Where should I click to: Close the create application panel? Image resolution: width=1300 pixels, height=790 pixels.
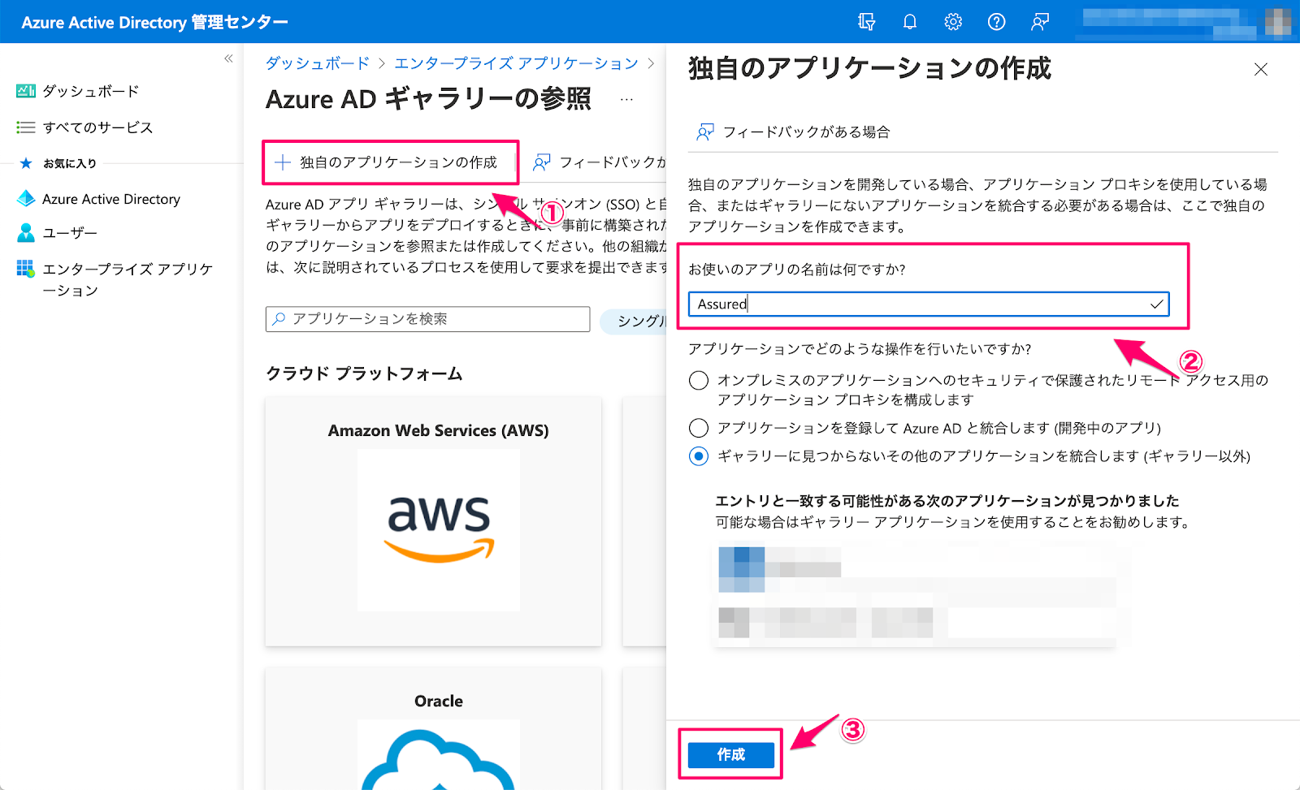coord(1261,69)
